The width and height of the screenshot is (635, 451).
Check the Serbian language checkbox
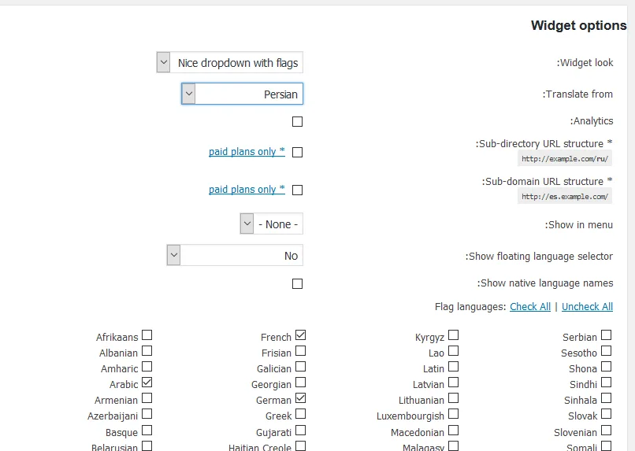tap(607, 335)
